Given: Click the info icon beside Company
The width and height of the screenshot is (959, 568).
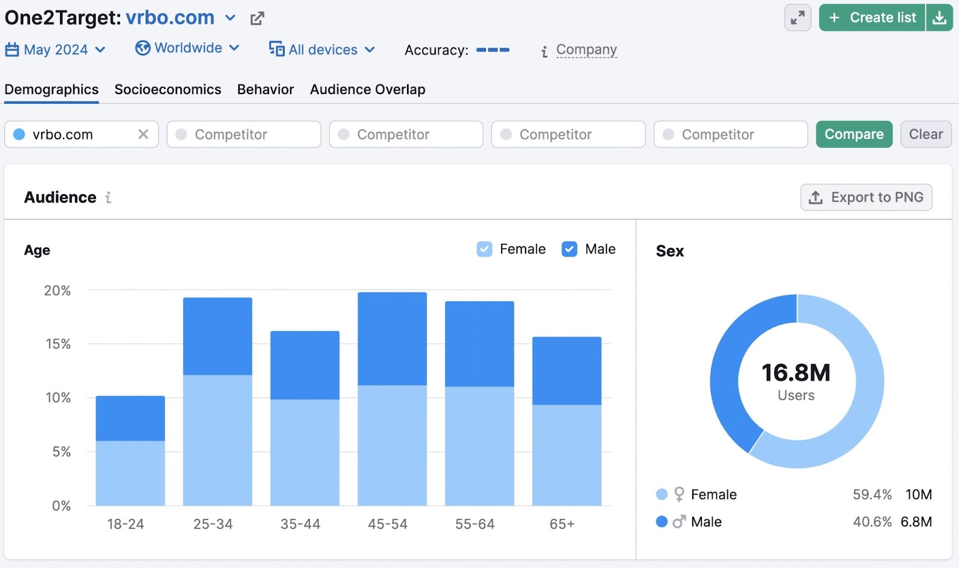Looking at the screenshot, I should [x=544, y=52].
